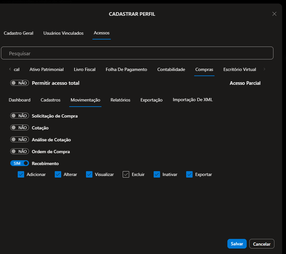Uncheck the Exportar checkbox
This screenshot has height=254, width=286.
tap(189, 174)
